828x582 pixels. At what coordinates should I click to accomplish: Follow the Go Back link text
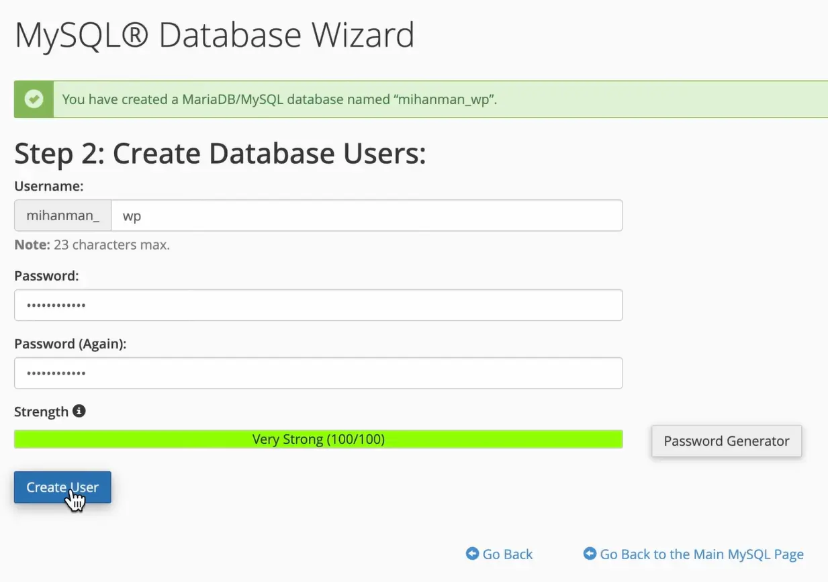[x=507, y=554]
